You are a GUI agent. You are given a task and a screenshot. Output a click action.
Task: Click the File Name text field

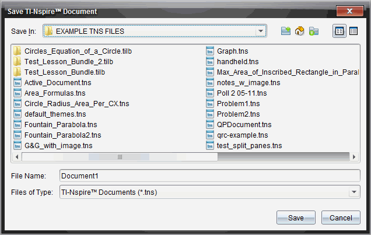coord(210,176)
